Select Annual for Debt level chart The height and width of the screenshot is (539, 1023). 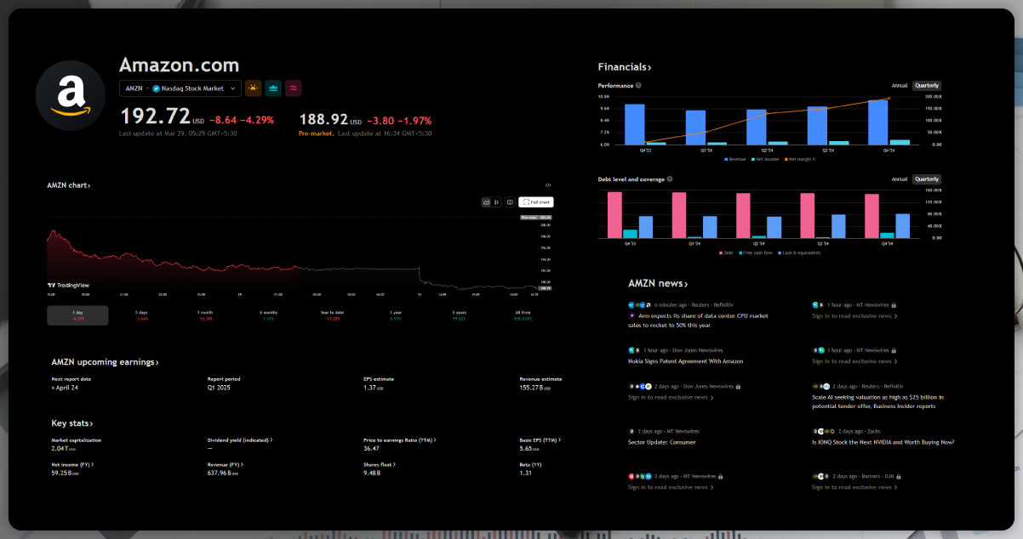pos(900,179)
